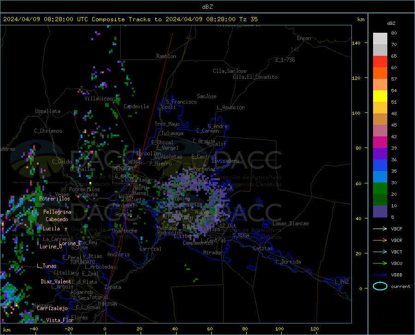Screen dimensions: 415x335
Task: Click the E_1-736 map label
Action: [285, 60]
